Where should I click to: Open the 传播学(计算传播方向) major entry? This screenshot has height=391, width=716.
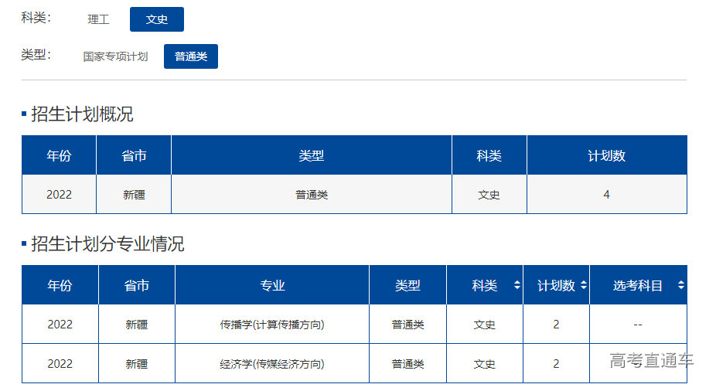tap(272, 325)
